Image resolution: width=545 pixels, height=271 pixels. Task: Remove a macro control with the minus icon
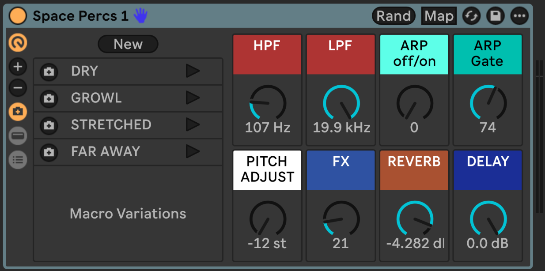point(18,87)
